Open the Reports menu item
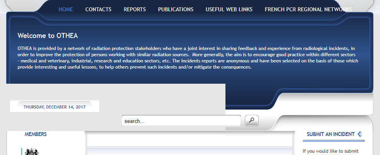 point(135,9)
